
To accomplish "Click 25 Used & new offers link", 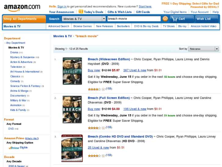I will (98, 147).
